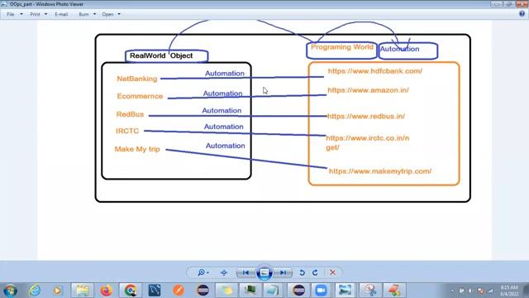Expand the Print dropdown arrow
This screenshot has width=529, height=298.
(x=46, y=14)
